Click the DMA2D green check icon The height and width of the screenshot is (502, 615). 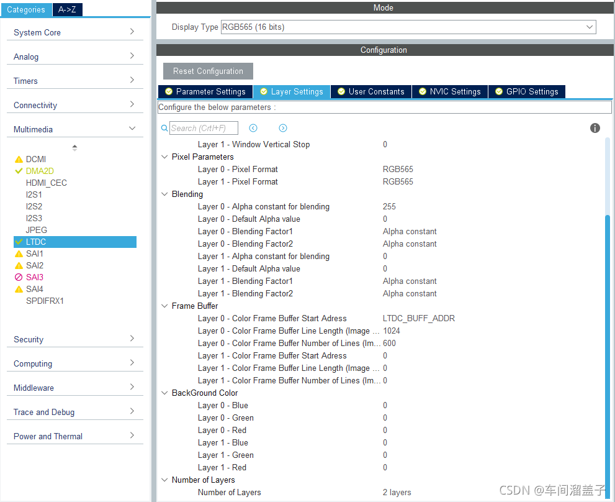[x=19, y=171]
